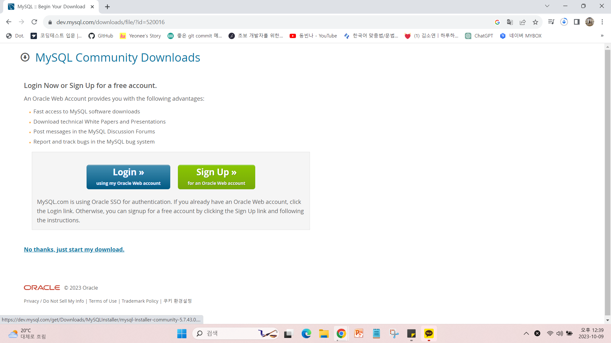Open the Yeonee's Story bookmark

140,36
